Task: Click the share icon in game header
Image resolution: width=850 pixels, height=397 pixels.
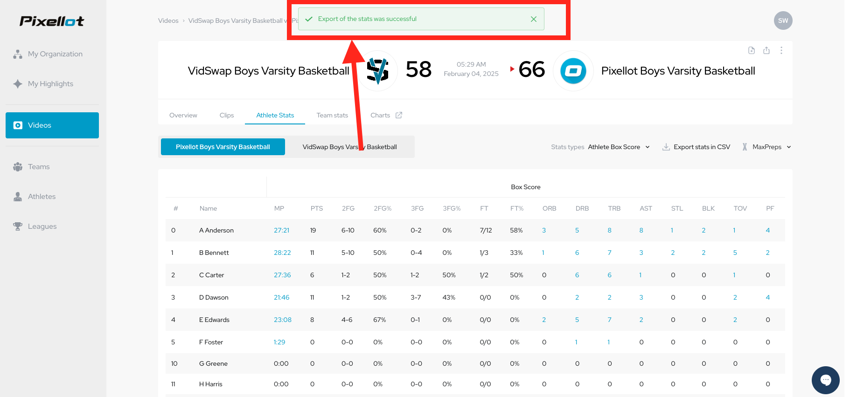Action: tap(766, 50)
